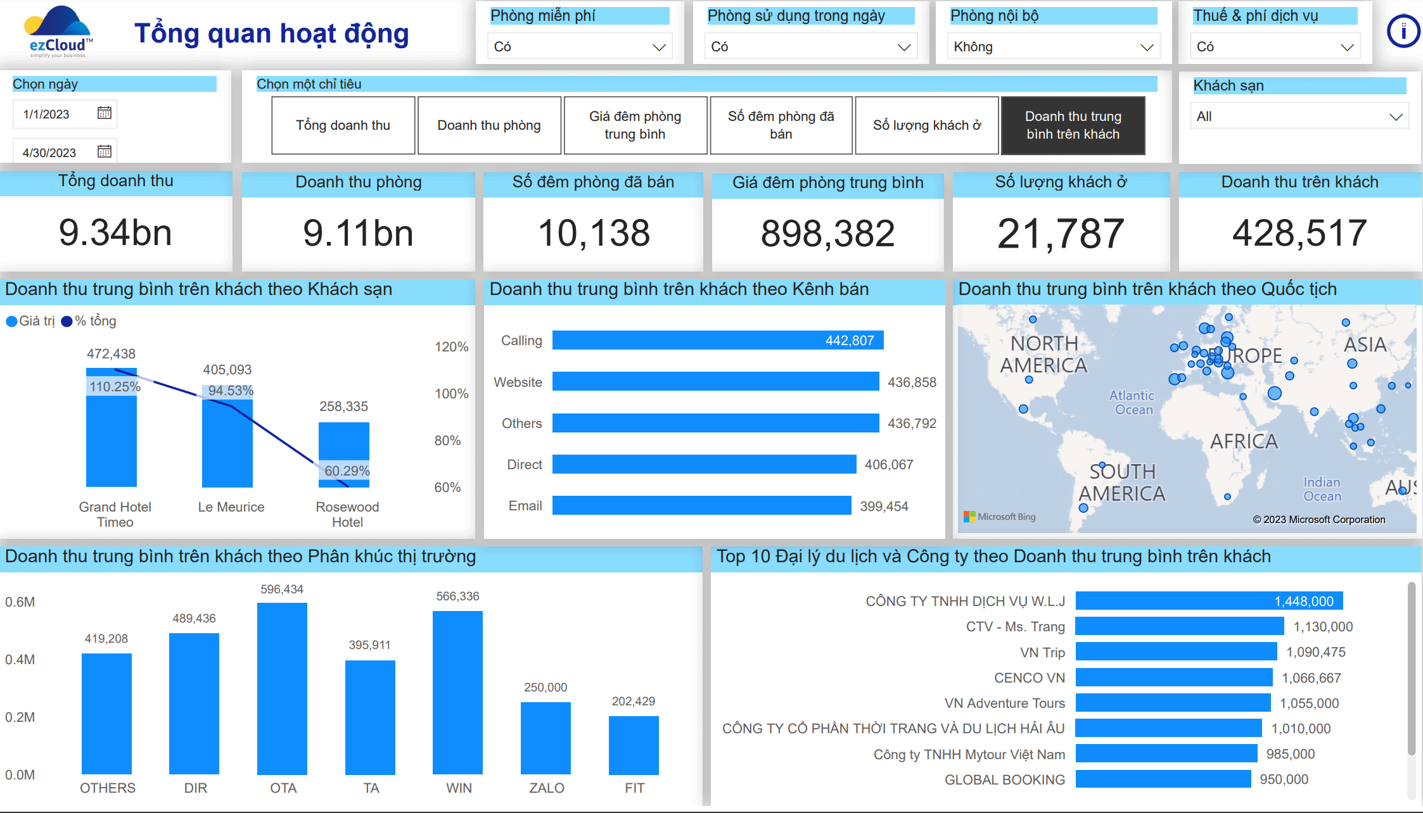Click the TA segment bar
The width and height of the screenshot is (1423, 813).
pos(370,717)
